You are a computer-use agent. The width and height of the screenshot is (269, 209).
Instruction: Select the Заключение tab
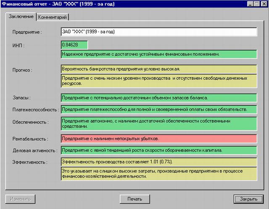(21, 17)
